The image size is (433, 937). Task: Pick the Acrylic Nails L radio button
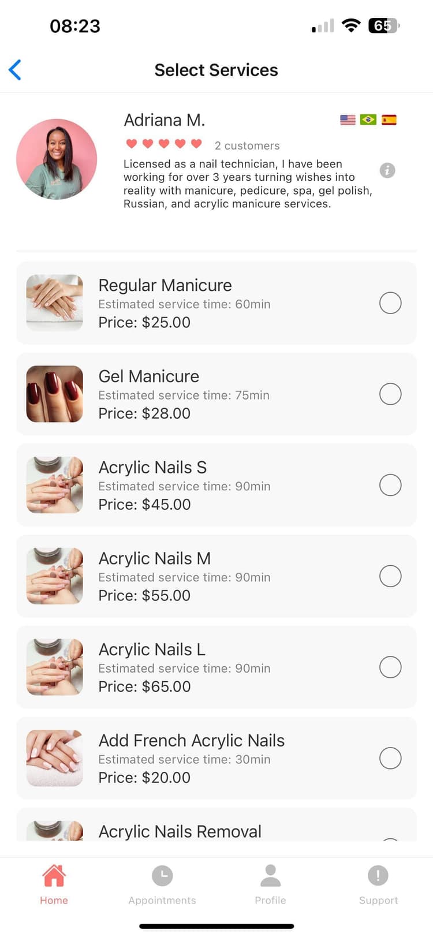(390, 667)
